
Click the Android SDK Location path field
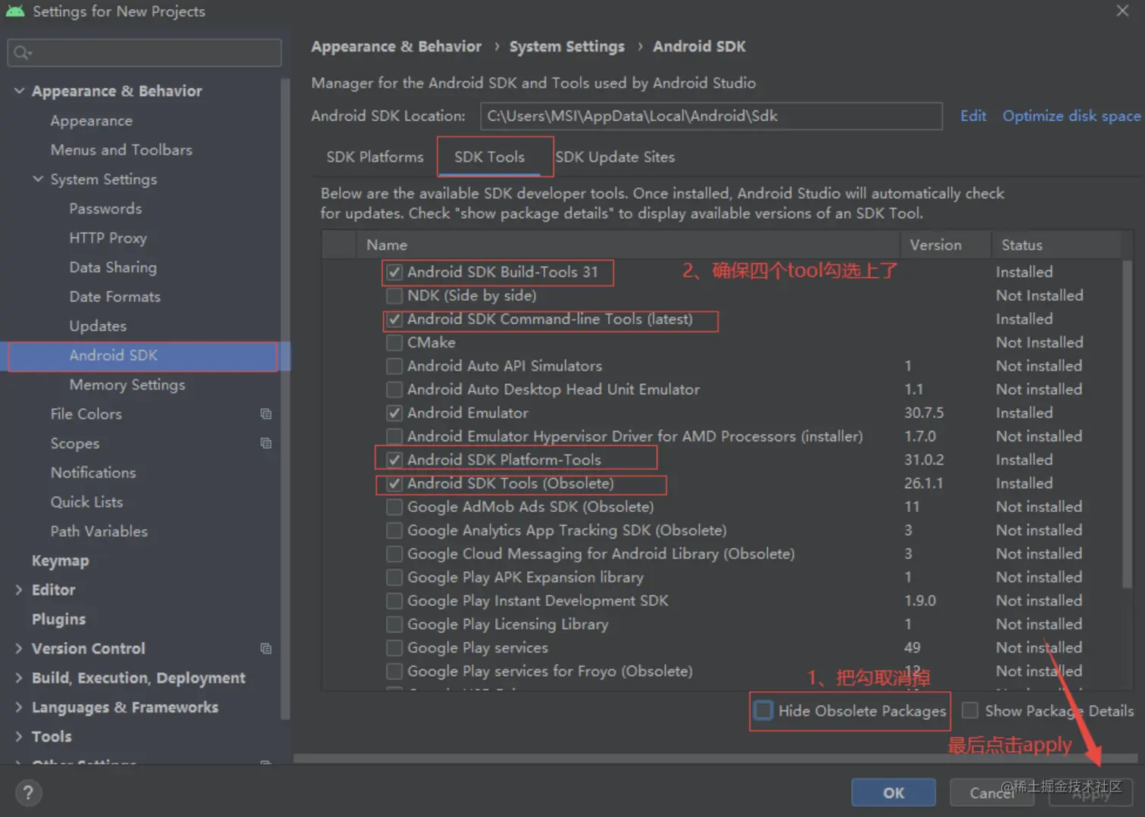coord(711,116)
